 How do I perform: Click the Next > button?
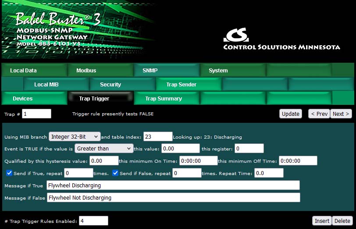pyautogui.click(x=341, y=114)
